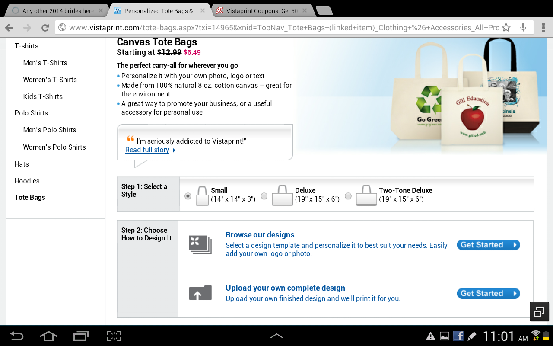Tap the pen notification icon
Image resolution: width=553 pixels, height=346 pixels.
pyautogui.click(x=472, y=336)
